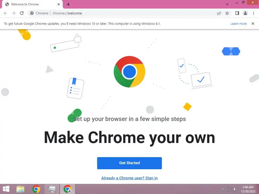Screen dimensions: 259x194
Task: Select the active Chrome profile window in taskbar
Action: coord(68,189)
